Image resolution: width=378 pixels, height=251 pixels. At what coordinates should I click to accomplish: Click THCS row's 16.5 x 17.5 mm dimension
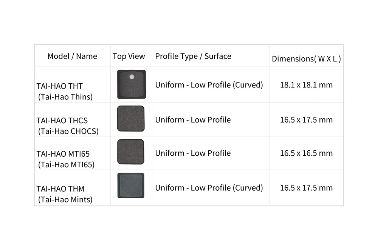(306, 120)
